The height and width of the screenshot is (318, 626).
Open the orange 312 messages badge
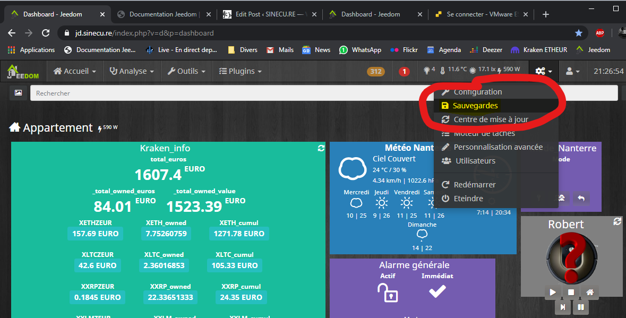[x=376, y=72]
